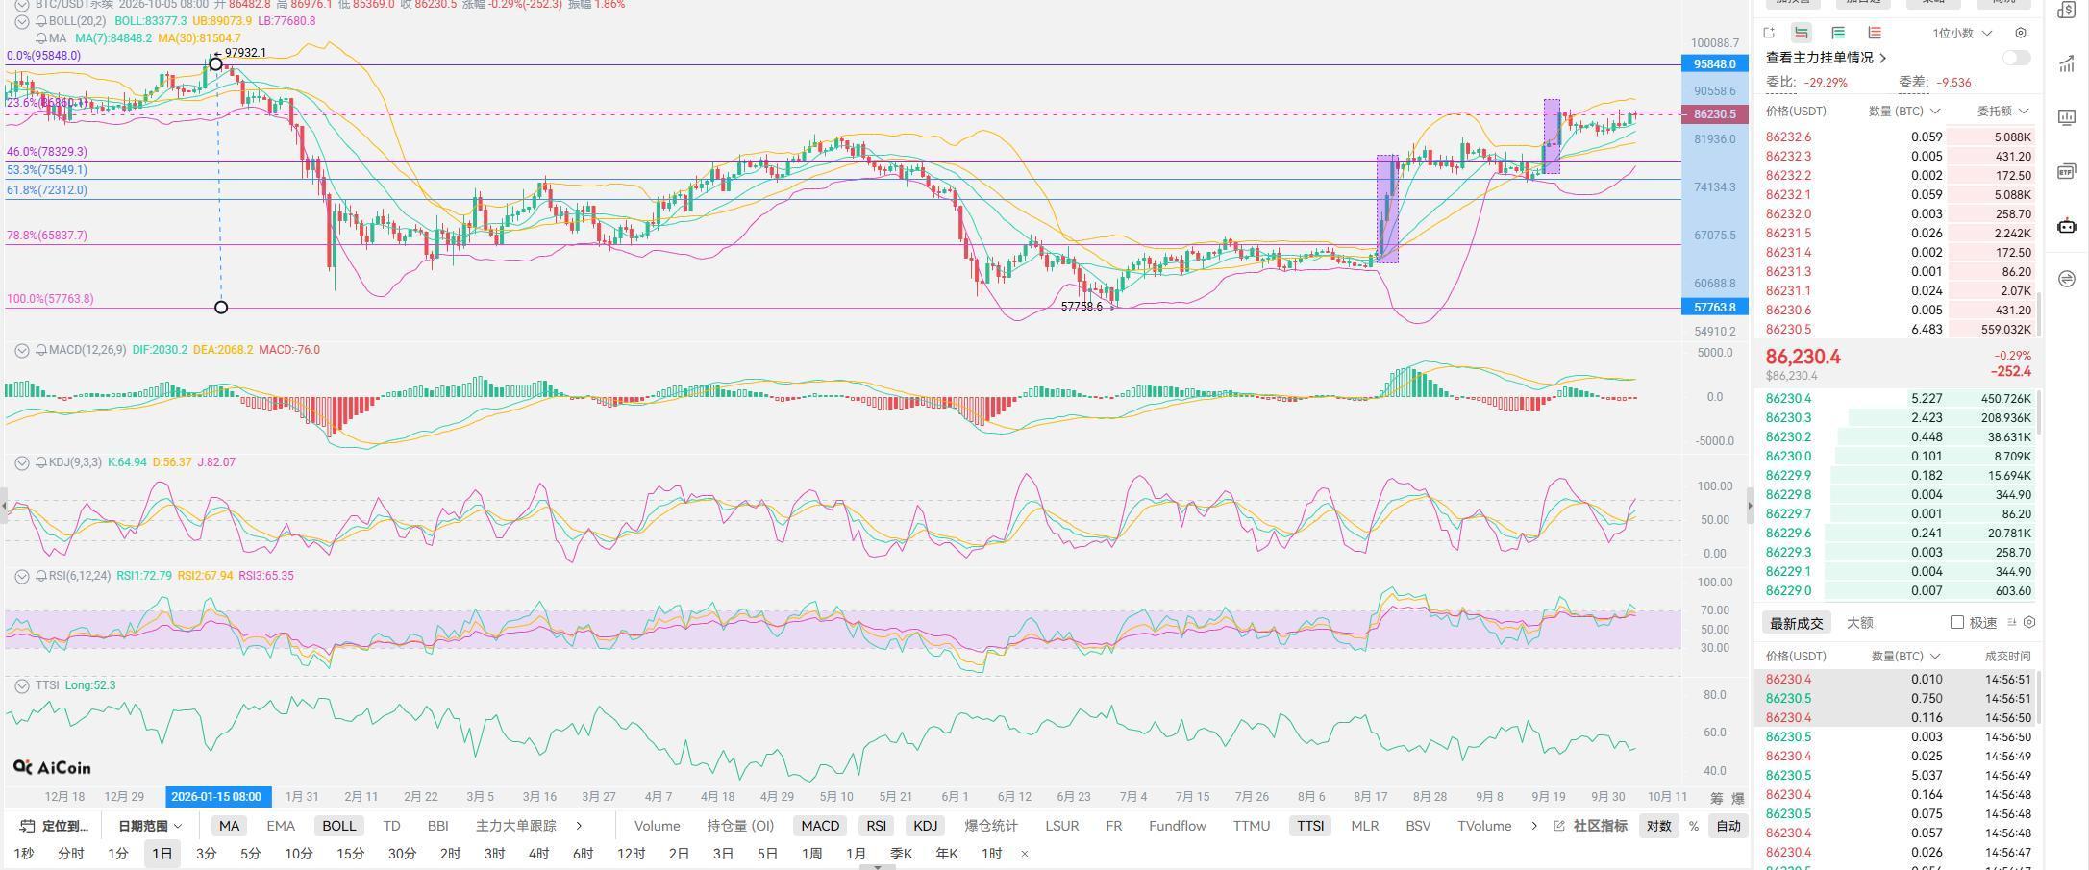The width and height of the screenshot is (2089, 870).
Task: Collapse the RSI indicator panel
Action: point(21,576)
